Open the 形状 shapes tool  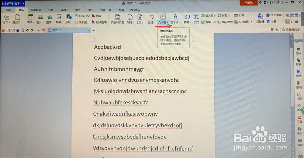(x=69, y=19)
